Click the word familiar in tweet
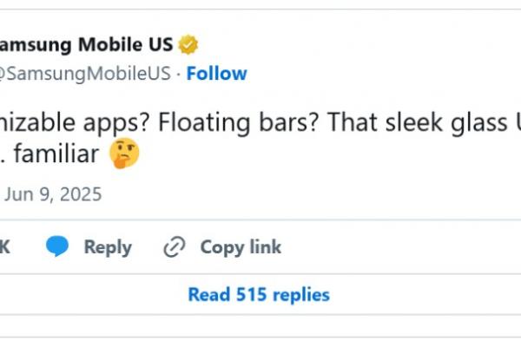521x347 pixels. 56,154
